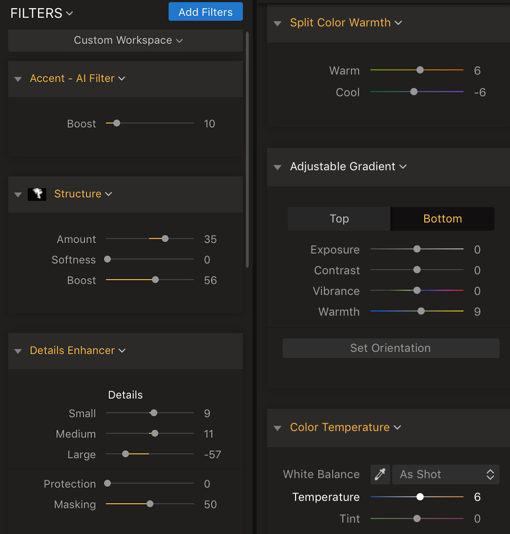This screenshot has width=510, height=534.
Task: Click the Structure filter mask thumbnail
Action: [x=37, y=194]
